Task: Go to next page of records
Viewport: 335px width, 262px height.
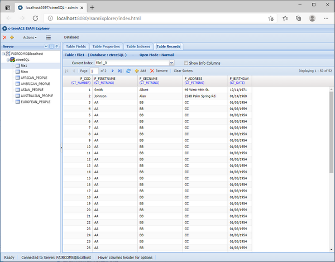Action: 113,71
